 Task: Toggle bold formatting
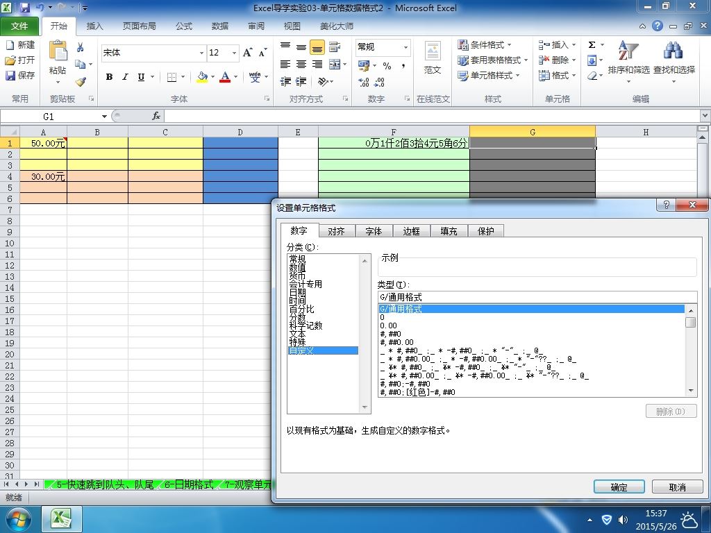pos(109,77)
